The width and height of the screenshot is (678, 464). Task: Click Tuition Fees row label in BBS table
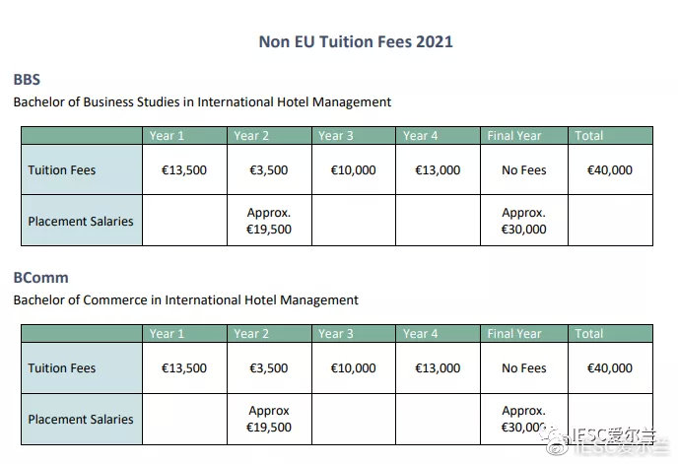[x=62, y=170]
